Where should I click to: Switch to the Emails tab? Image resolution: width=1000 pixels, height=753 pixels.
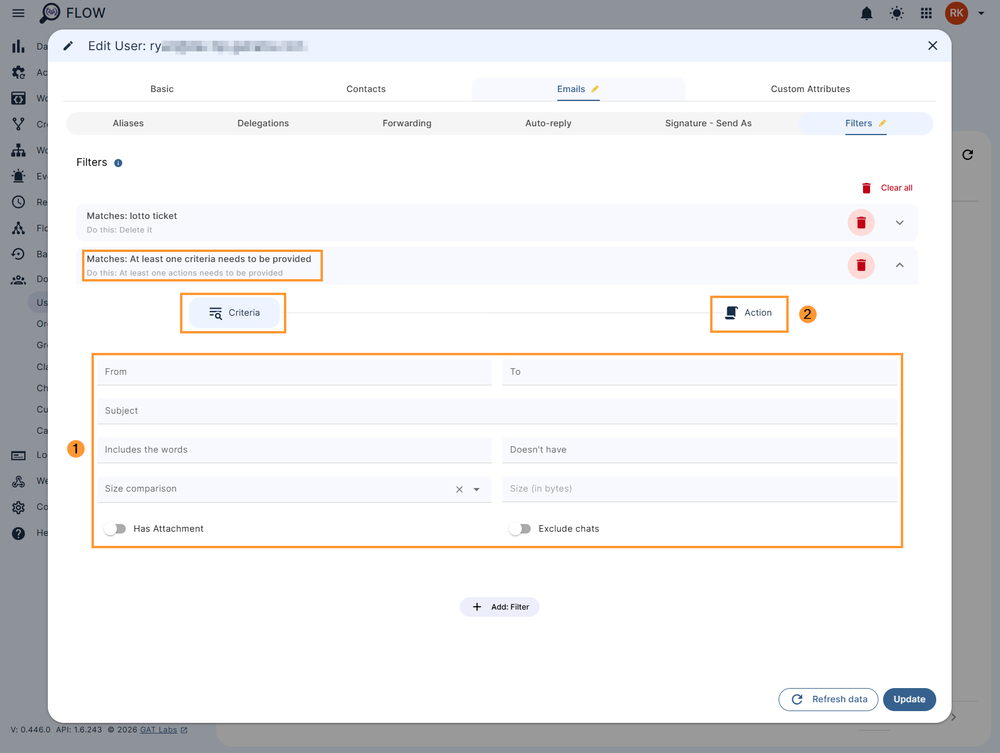click(x=579, y=89)
